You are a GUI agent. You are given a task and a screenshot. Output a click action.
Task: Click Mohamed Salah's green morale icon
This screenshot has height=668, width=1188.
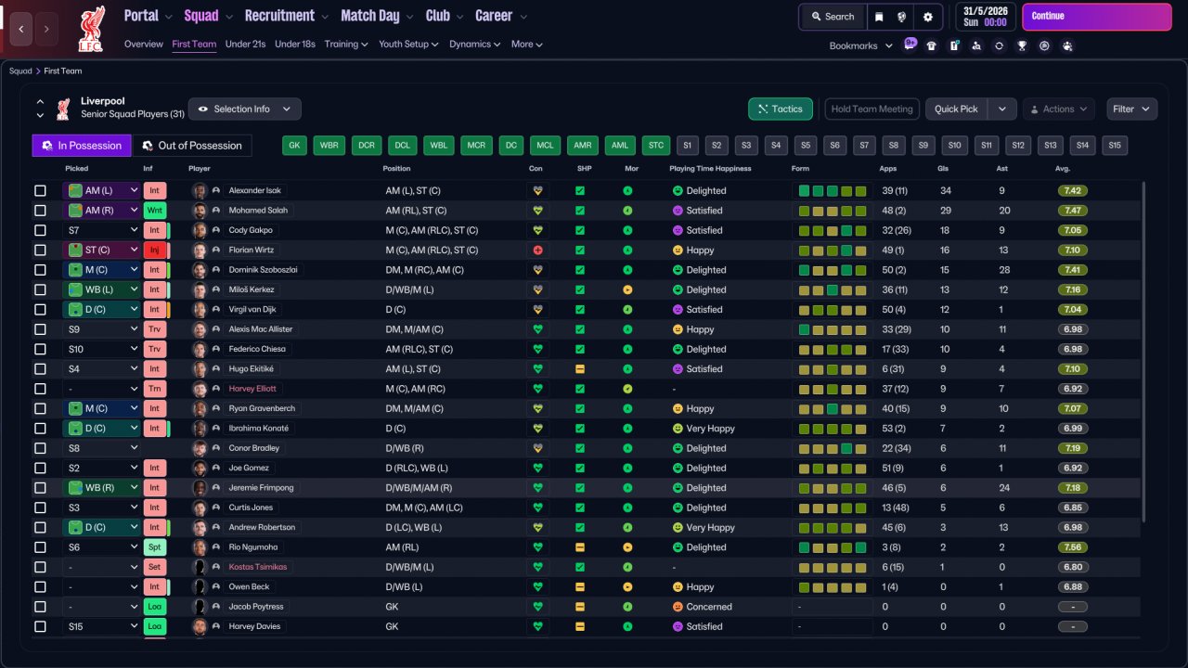[627, 211]
